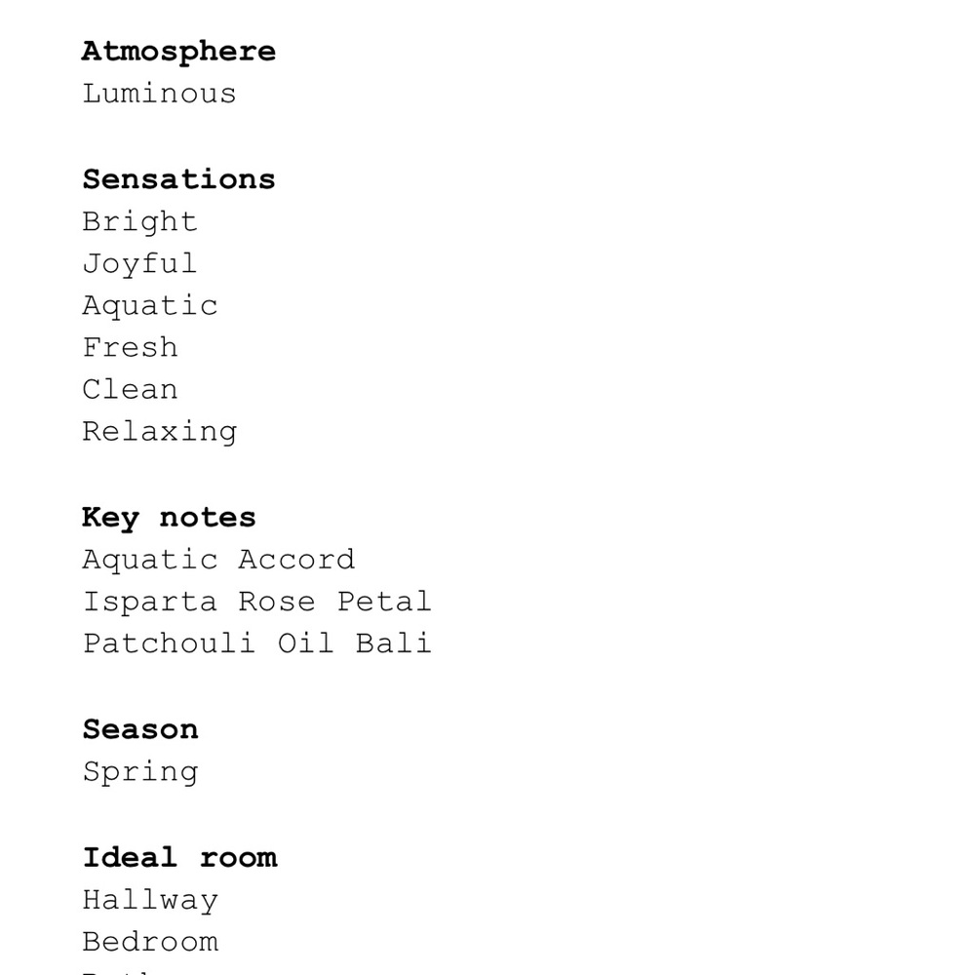Click the Joyful sensation text

(x=139, y=264)
